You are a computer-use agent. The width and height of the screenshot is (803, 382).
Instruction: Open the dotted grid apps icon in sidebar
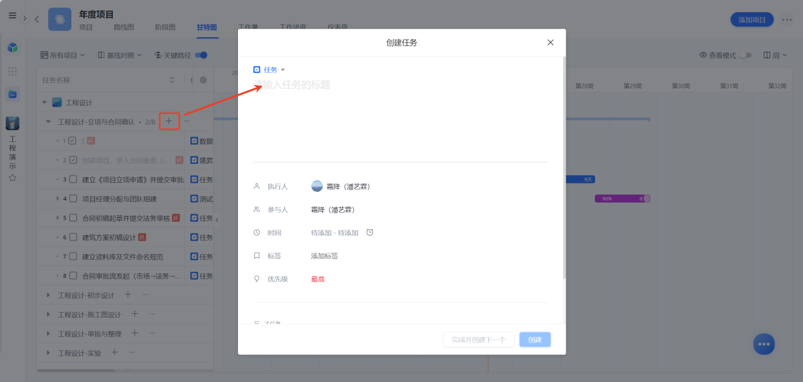[12, 71]
